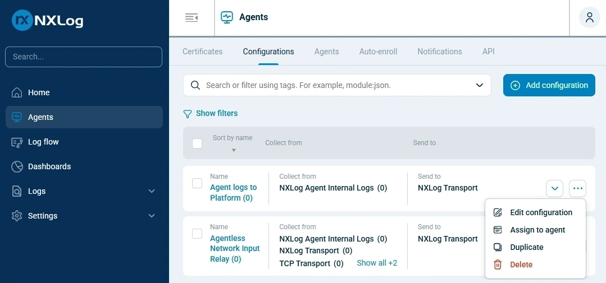Click the Log flow icon in sidebar
606x283 pixels.
click(x=17, y=142)
